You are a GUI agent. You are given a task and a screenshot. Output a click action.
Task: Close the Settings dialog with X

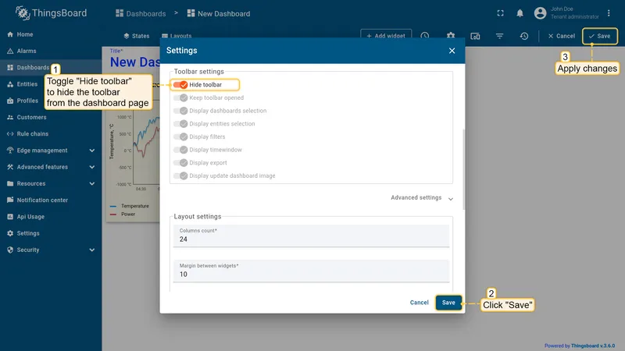(x=452, y=51)
